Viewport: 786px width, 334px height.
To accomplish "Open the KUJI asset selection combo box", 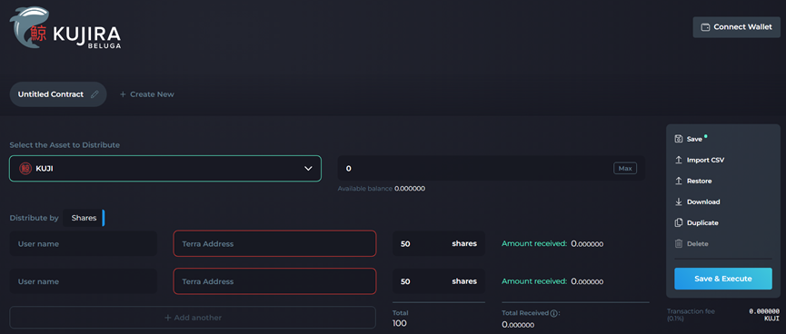I will click(164, 168).
